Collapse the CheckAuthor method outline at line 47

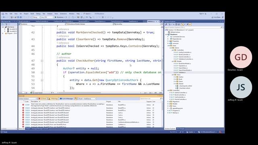42,61
